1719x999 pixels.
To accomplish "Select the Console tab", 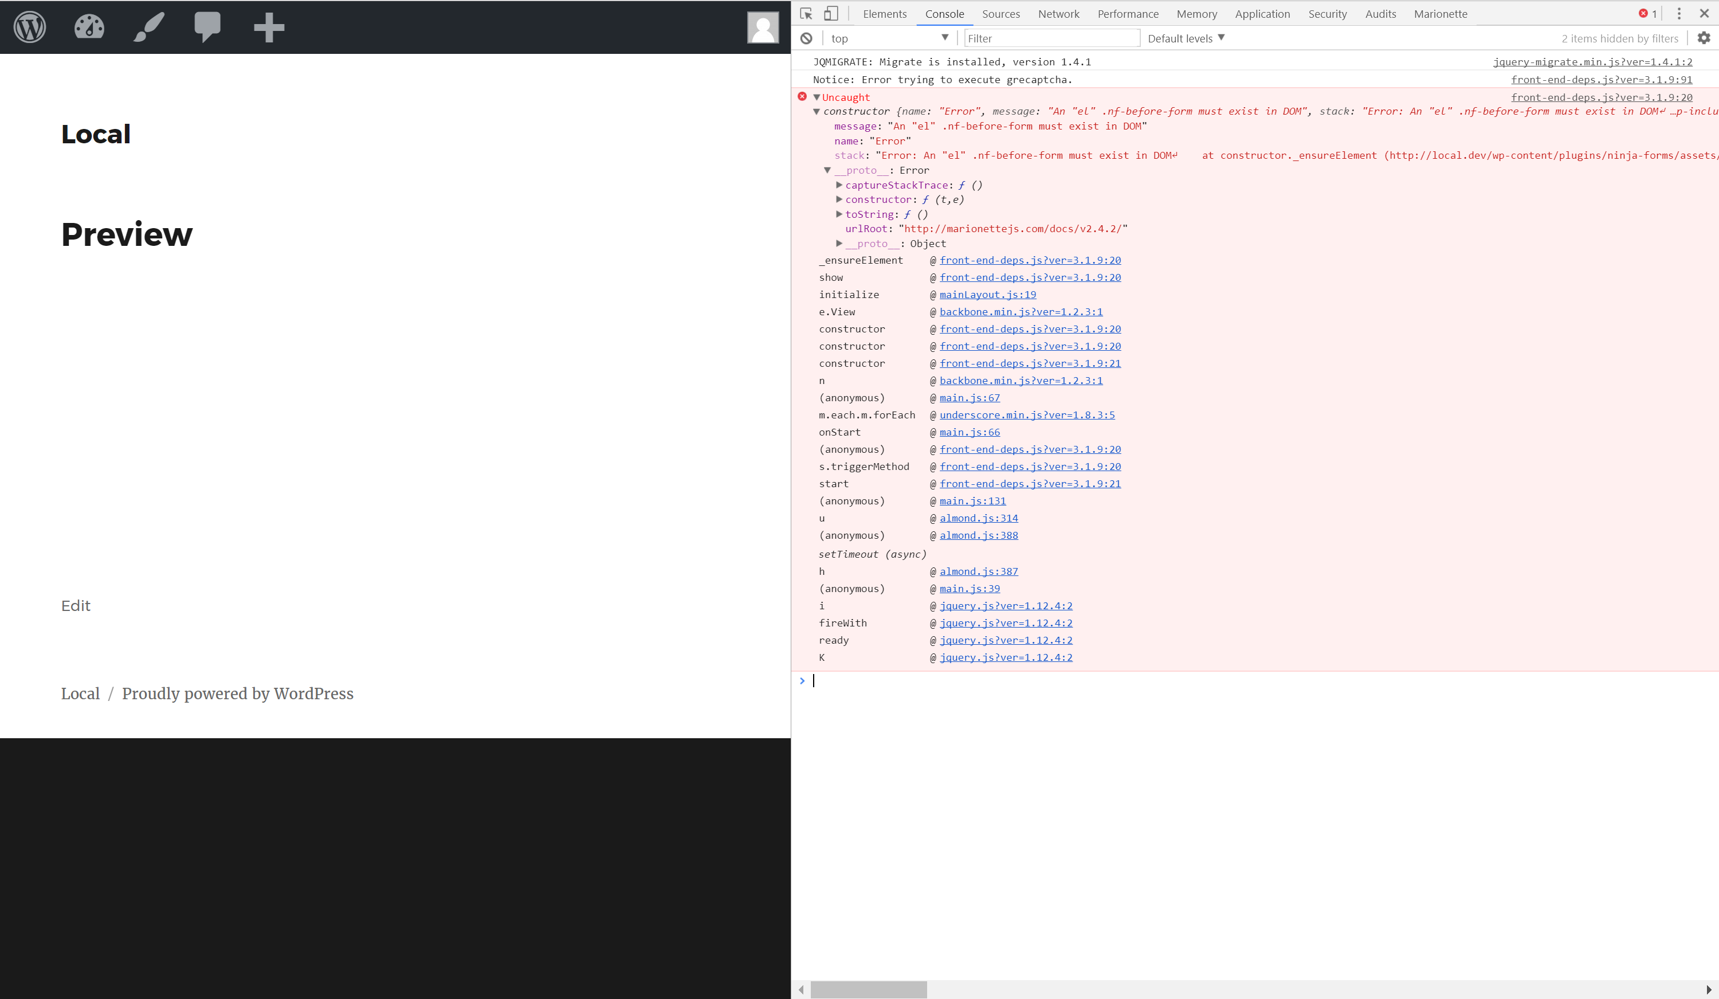I will [x=944, y=14].
